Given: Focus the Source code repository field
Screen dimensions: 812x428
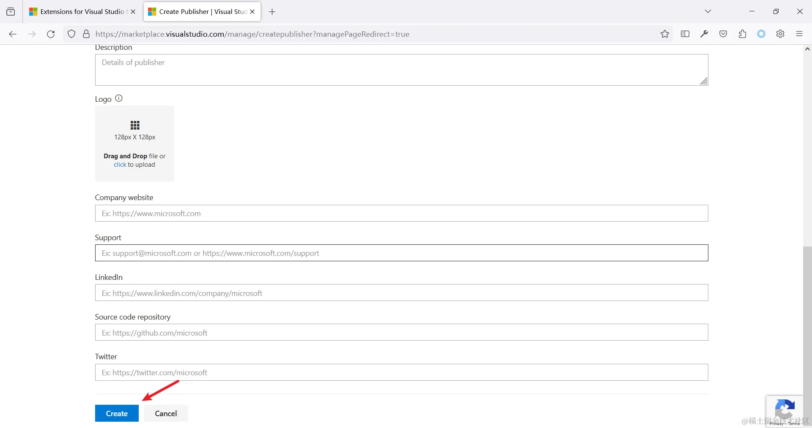Looking at the screenshot, I should click(x=401, y=333).
